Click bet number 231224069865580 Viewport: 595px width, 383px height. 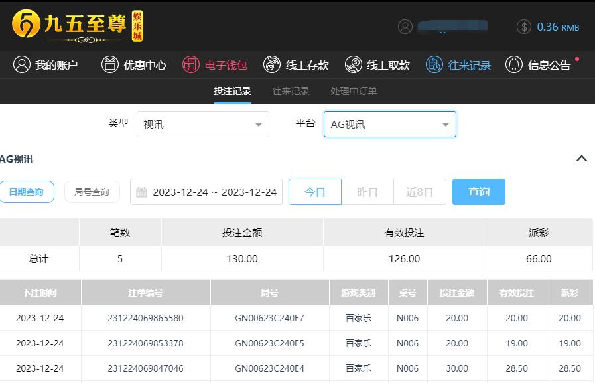tap(146, 318)
